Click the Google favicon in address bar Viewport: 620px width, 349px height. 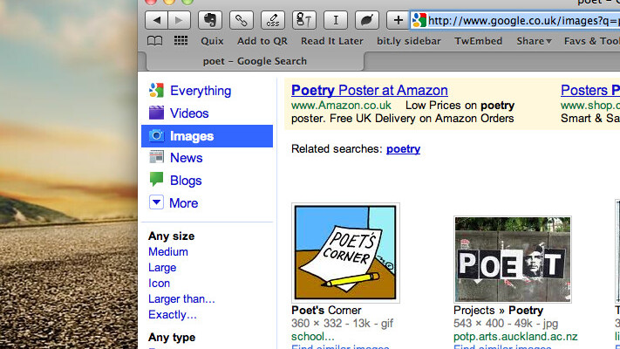[419, 20]
